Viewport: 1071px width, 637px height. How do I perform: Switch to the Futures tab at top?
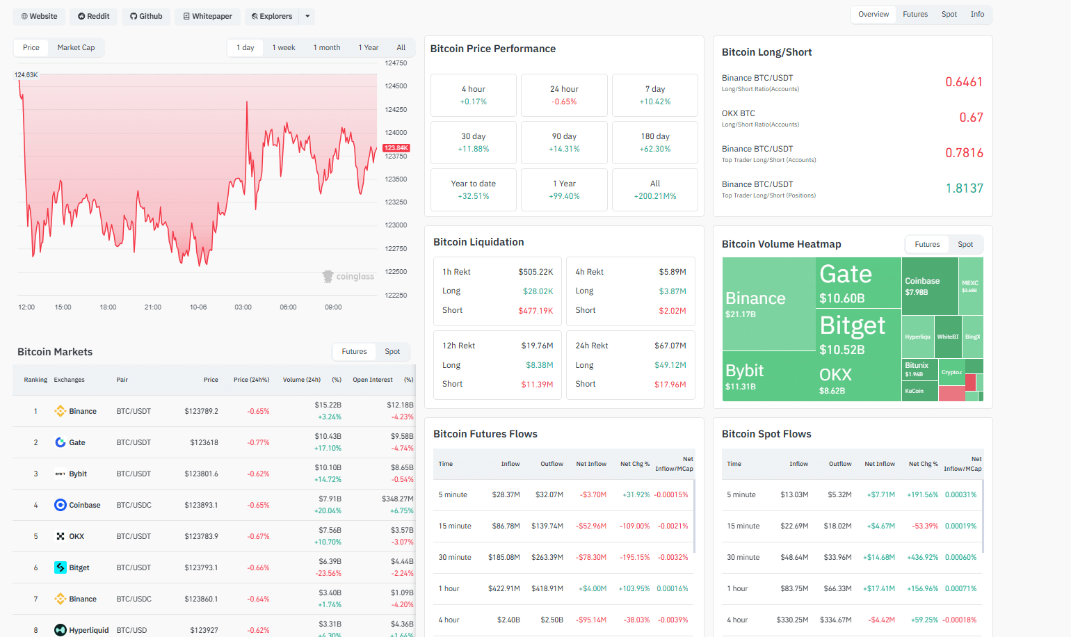(x=915, y=14)
